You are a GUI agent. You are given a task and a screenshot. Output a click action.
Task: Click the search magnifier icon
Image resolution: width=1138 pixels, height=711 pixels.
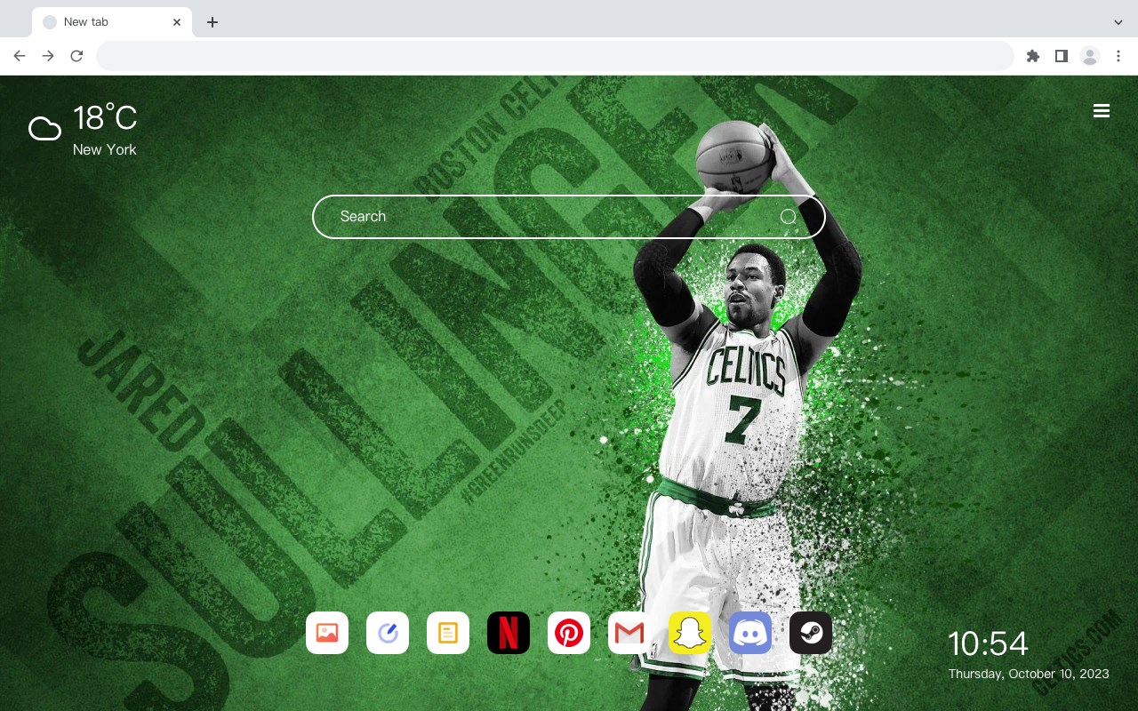tap(788, 217)
